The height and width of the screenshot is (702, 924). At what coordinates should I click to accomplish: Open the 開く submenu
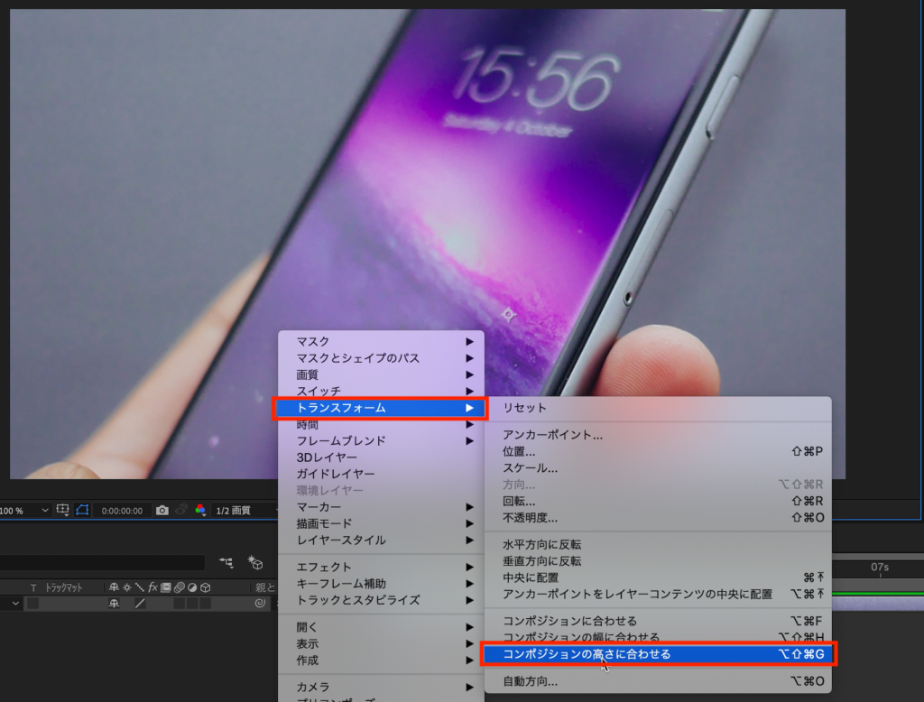382,627
